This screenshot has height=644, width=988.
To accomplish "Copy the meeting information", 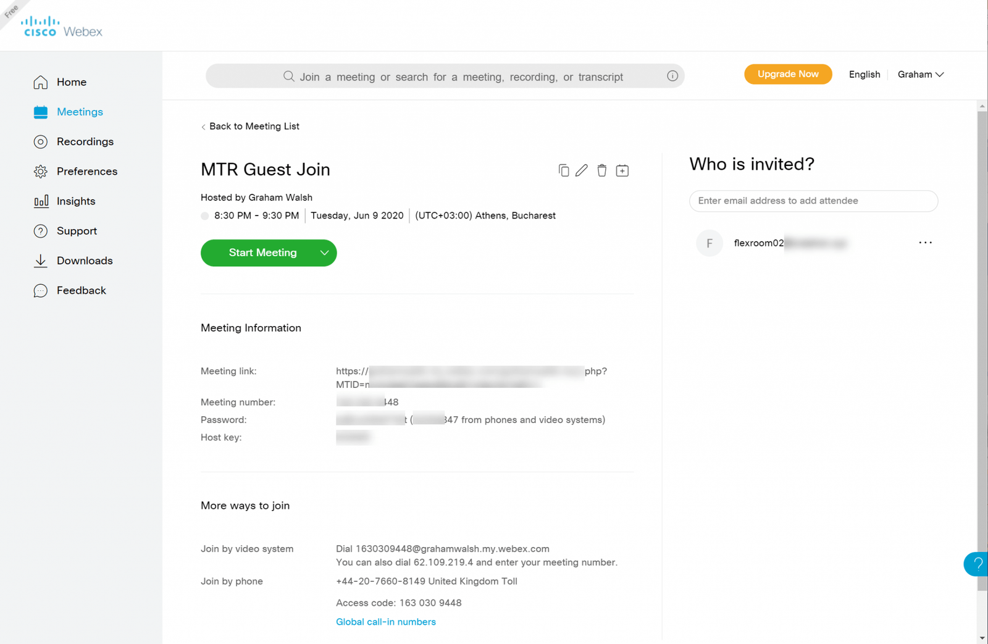I will tap(563, 170).
